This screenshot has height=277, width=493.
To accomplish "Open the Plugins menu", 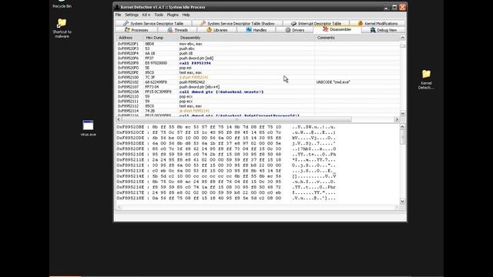I will pyautogui.click(x=173, y=15).
